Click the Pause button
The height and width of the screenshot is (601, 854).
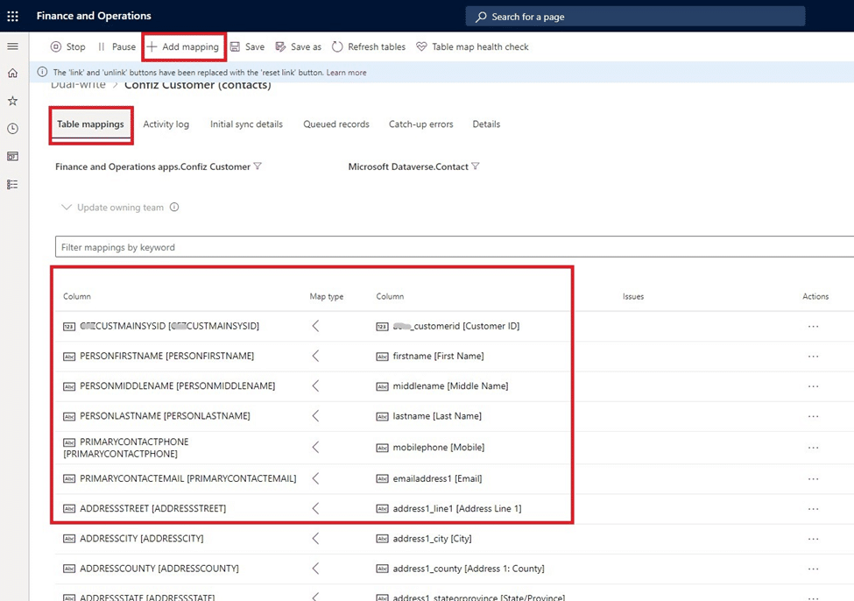117,46
